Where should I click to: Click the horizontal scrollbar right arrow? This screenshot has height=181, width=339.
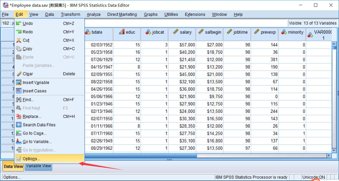[329, 155]
